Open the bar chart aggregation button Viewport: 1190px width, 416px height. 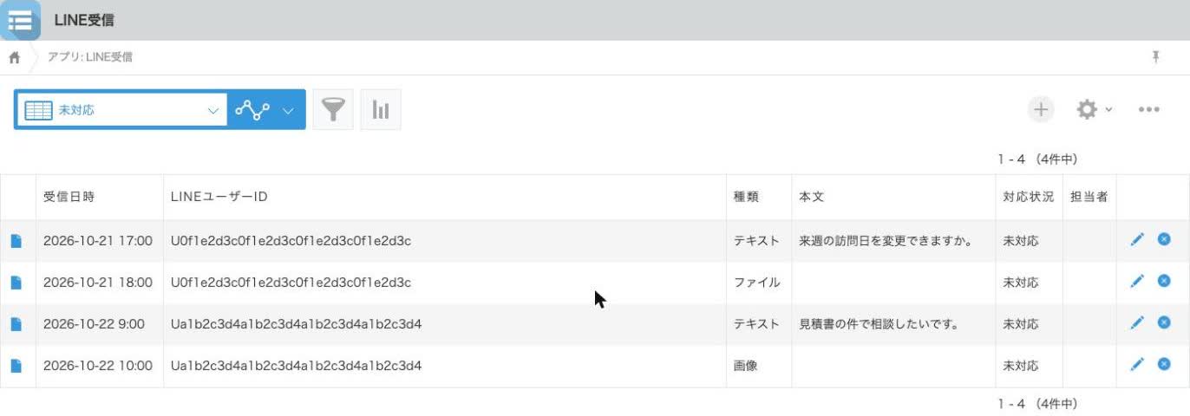[x=381, y=110]
